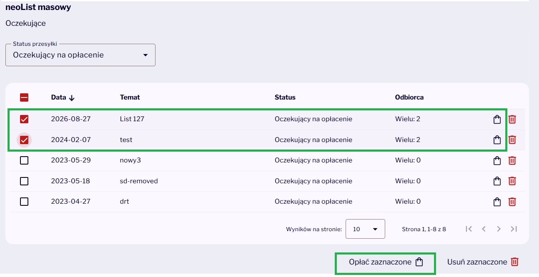Select the sd-removed row checkbox

coord(24,181)
